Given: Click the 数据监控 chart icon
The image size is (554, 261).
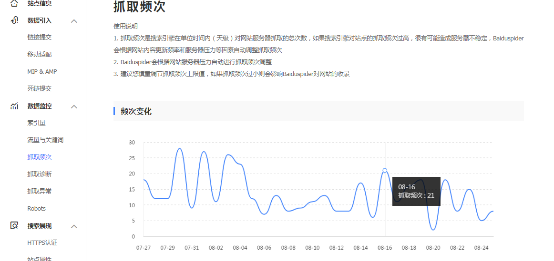Looking at the screenshot, I should [14, 106].
